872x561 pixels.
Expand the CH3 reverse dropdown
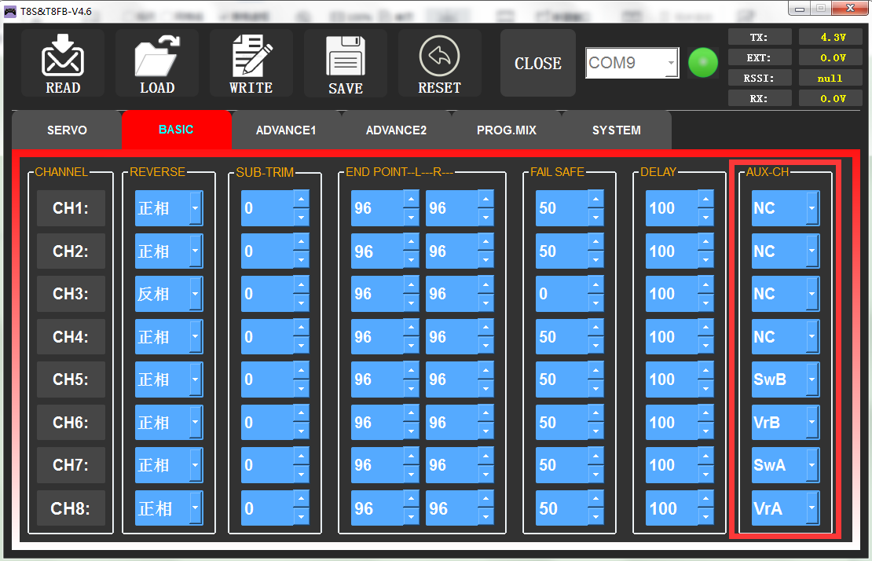[x=195, y=294]
